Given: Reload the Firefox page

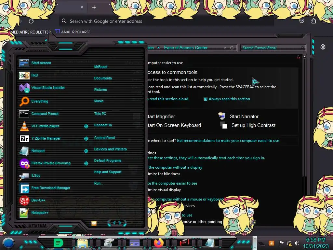Looking at the screenshot, I should tap(31, 21).
